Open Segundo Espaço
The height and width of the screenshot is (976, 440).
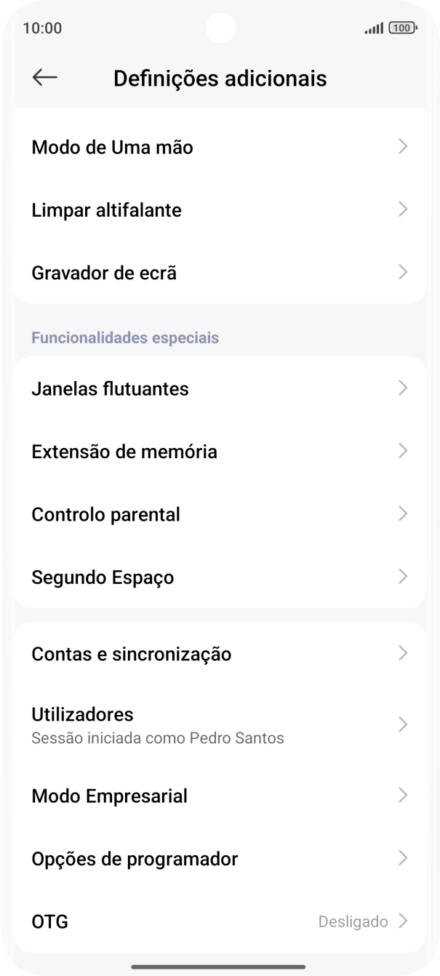point(102,577)
